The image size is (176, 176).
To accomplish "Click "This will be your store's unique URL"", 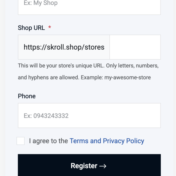I will coord(61,66).
